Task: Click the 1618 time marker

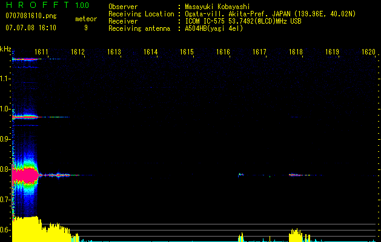Action: click(x=296, y=51)
